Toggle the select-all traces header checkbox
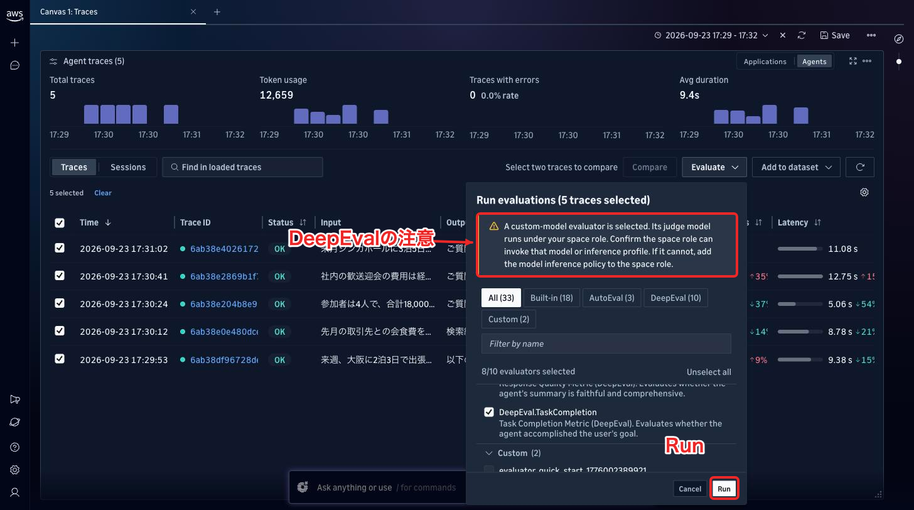The width and height of the screenshot is (914, 510). [60, 223]
